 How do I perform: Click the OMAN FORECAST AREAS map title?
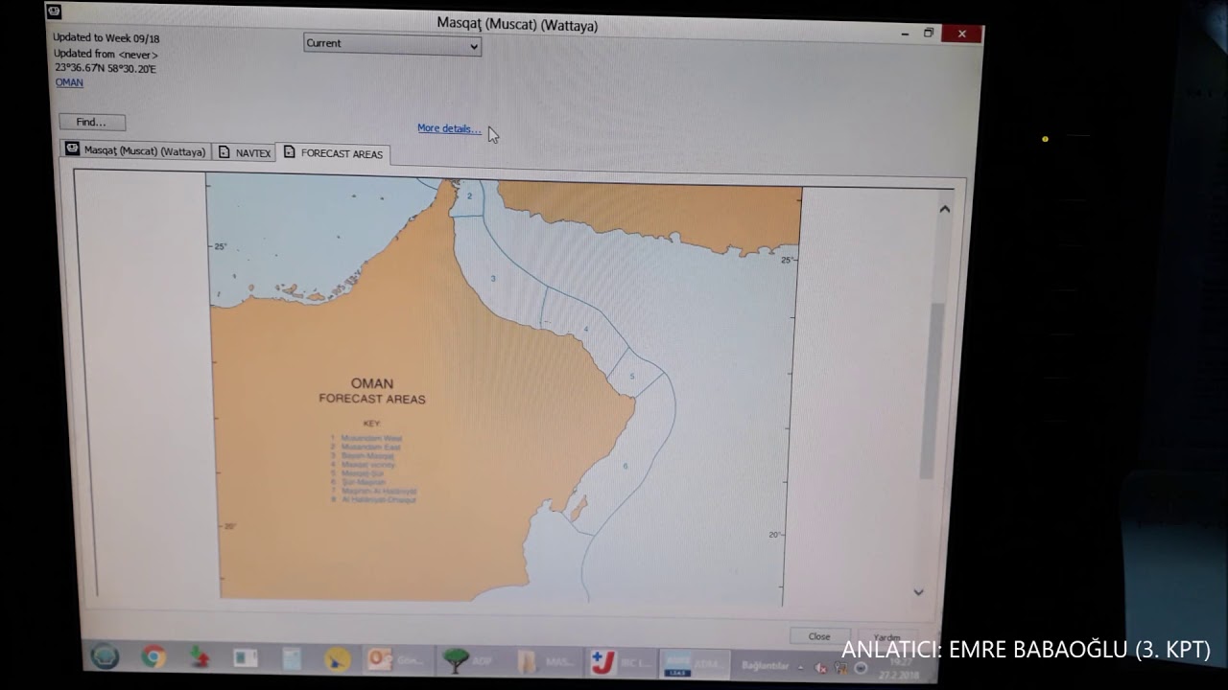372,391
